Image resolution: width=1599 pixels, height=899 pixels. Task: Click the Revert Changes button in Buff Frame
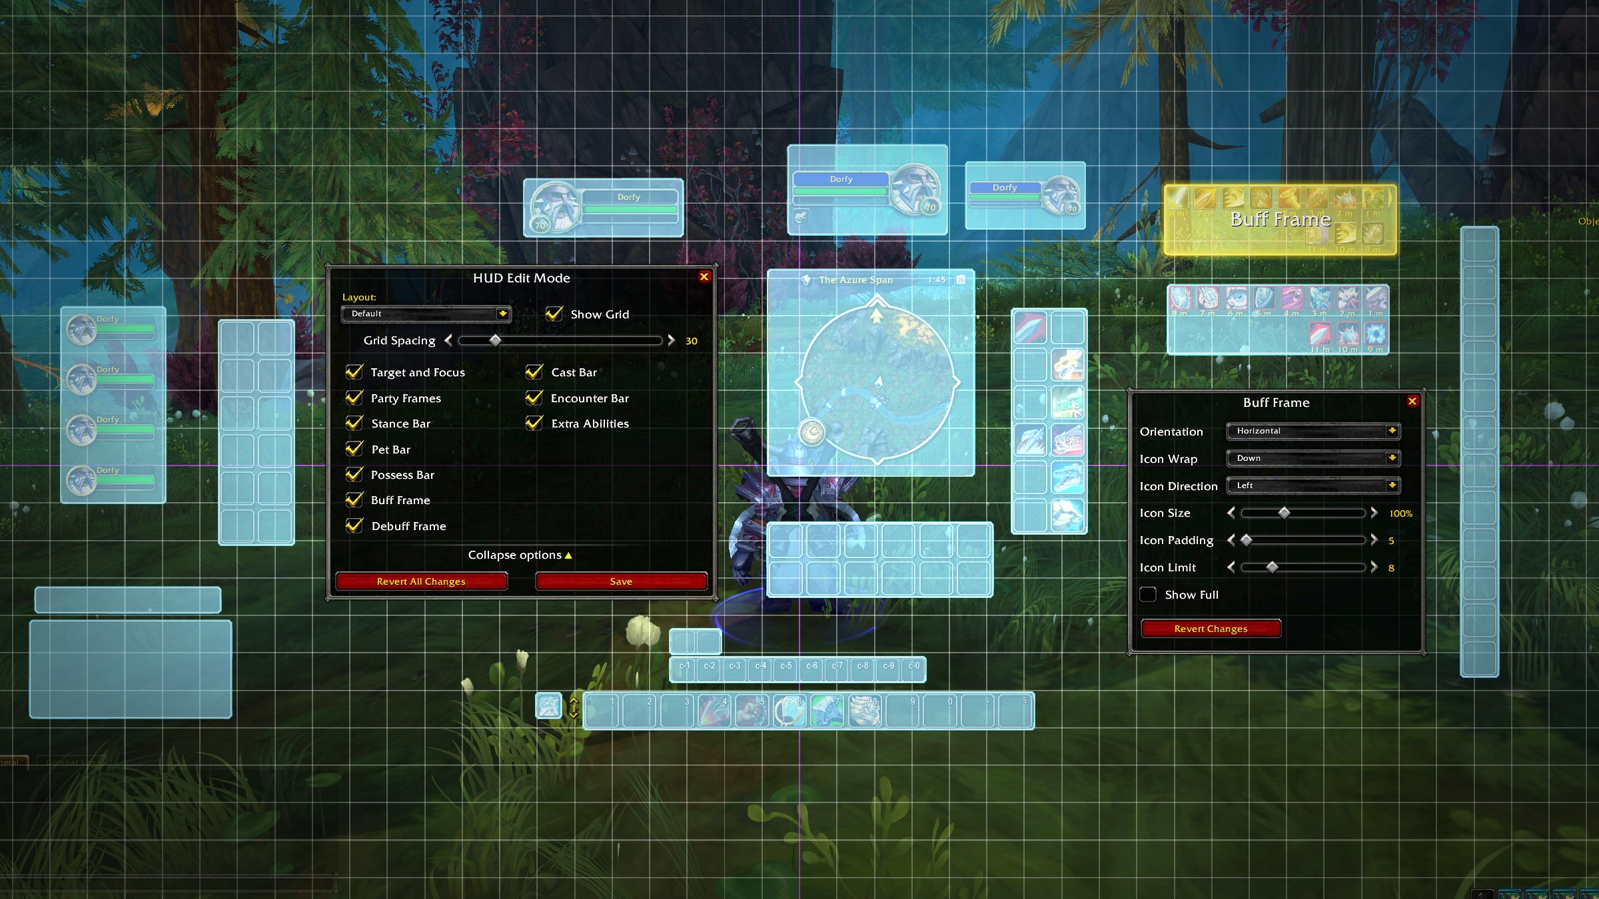point(1210,628)
